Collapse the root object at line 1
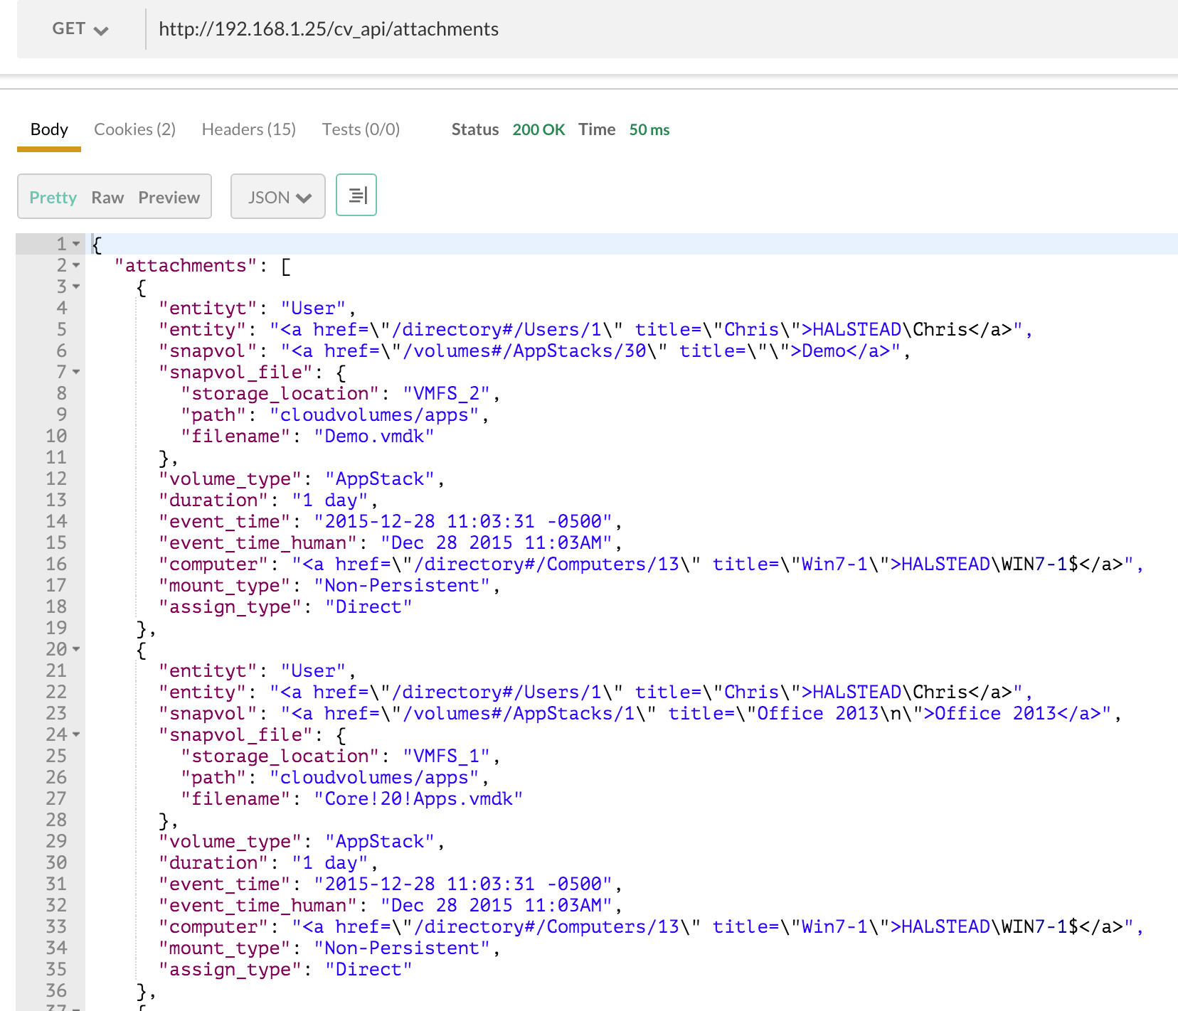The image size is (1178, 1011). tap(76, 244)
